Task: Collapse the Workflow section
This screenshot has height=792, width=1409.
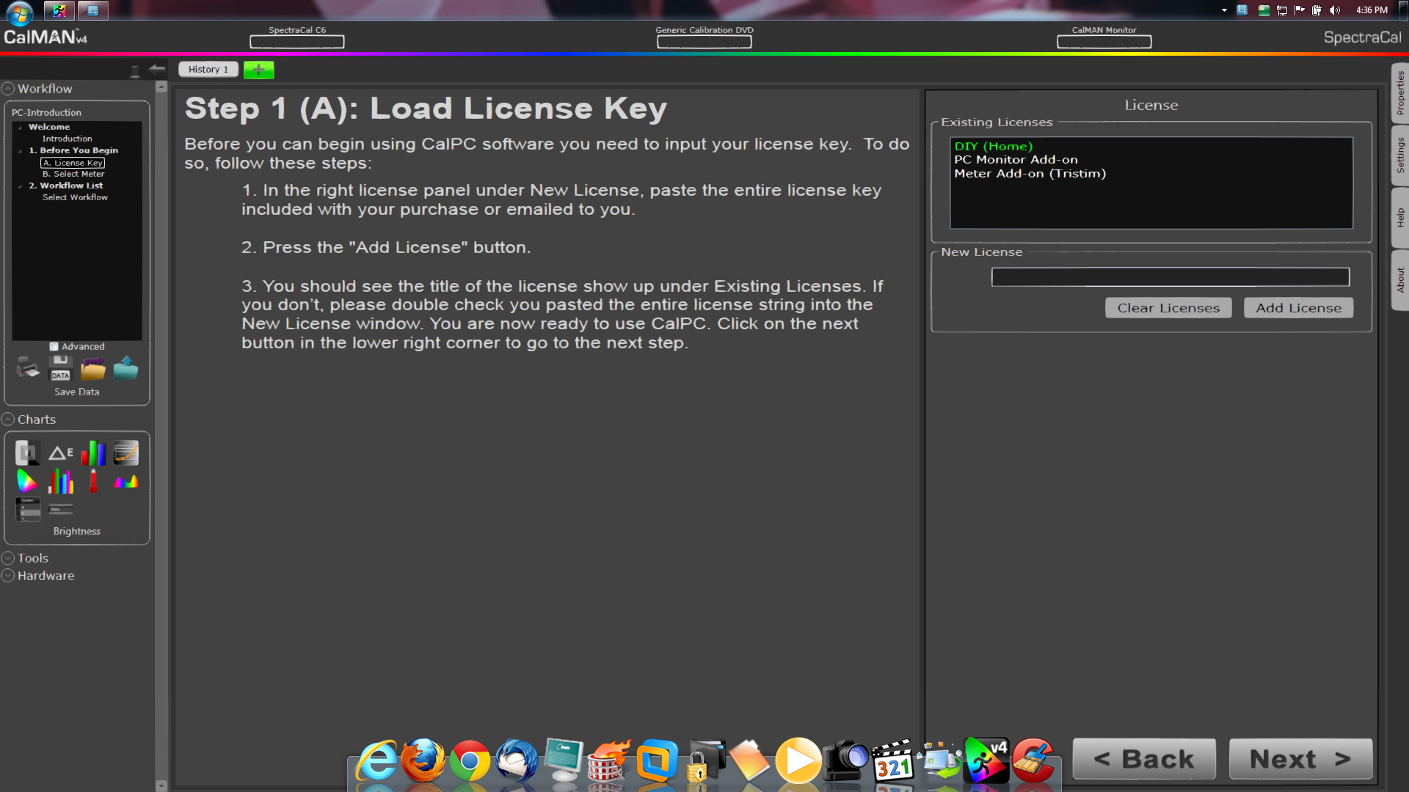Action: pos(8,89)
